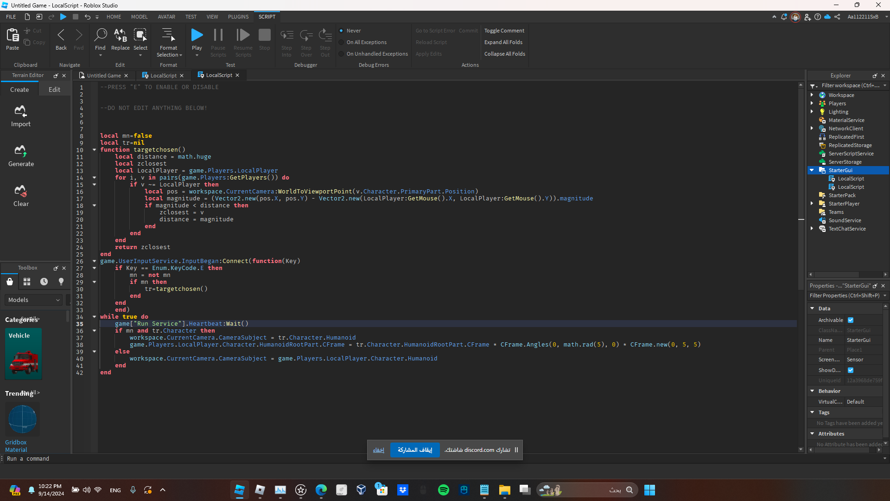
Task: Switch to the Untitled Game tab
Action: 103,76
